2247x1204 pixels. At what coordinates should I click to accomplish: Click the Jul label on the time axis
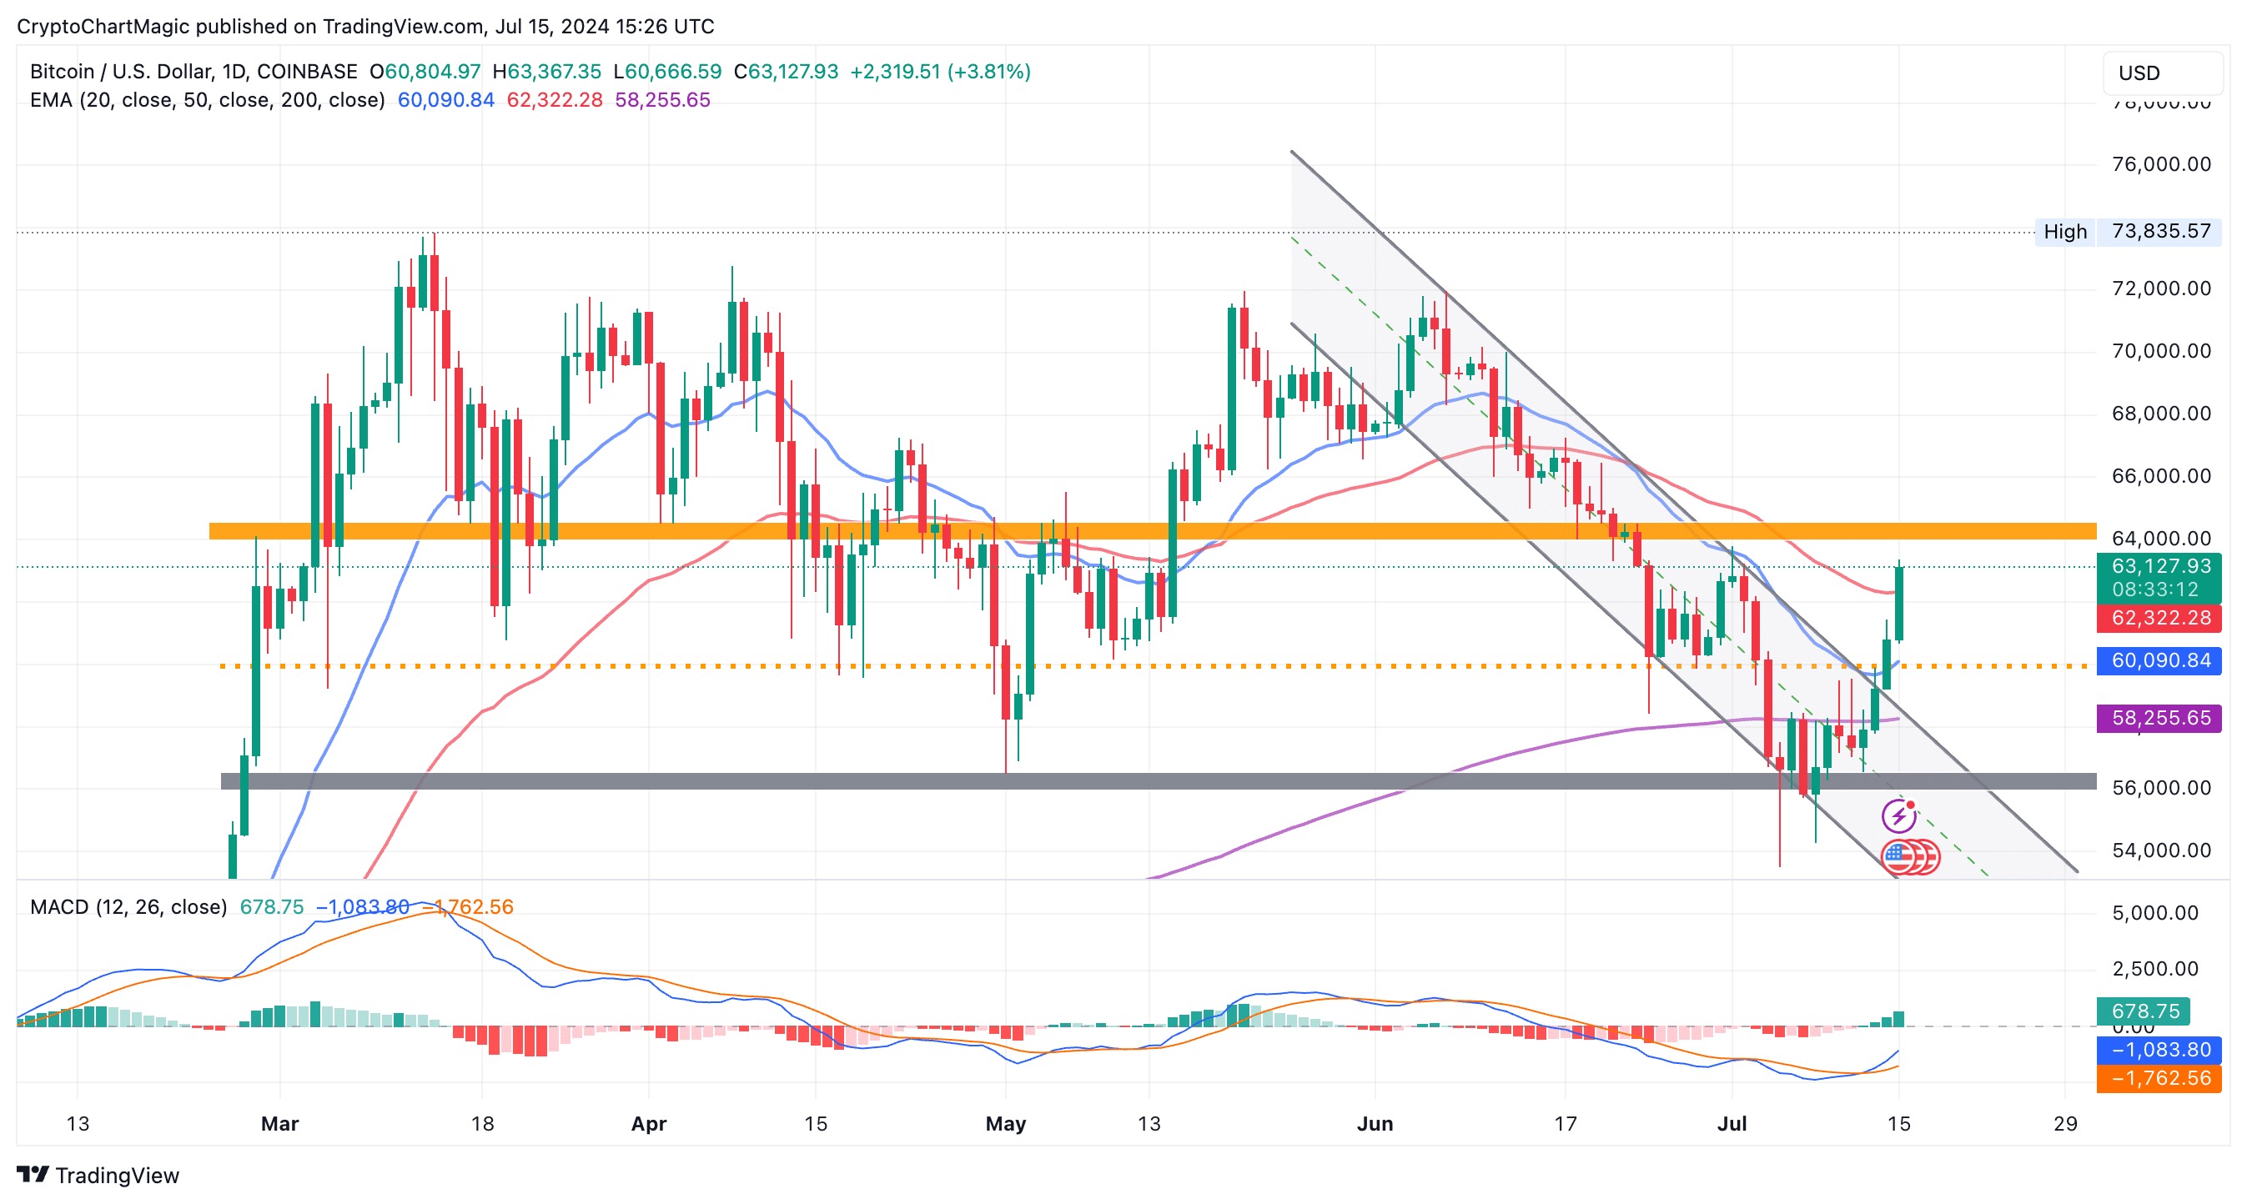point(1732,1124)
